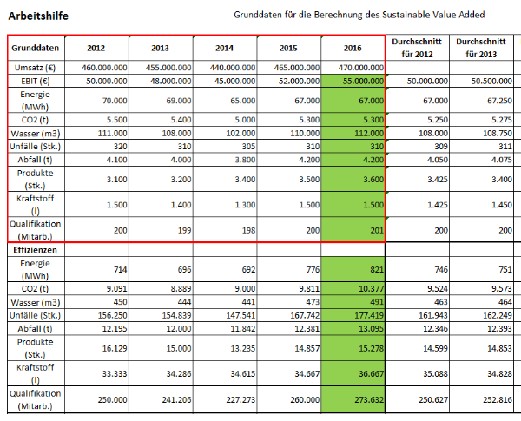Select the Grunddaten header cell
The width and height of the screenshot is (521, 421).
36,48
